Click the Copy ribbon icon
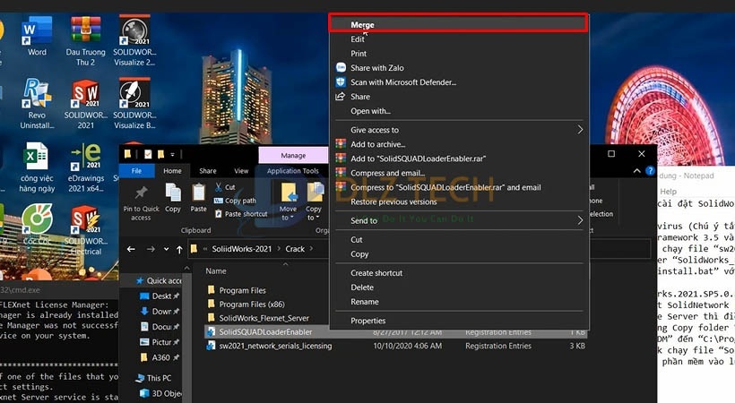The height and width of the screenshot is (403, 735). [x=173, y=198]
